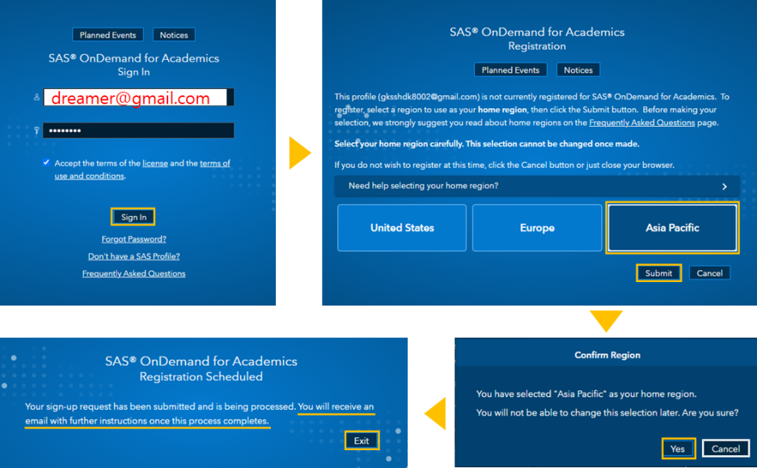
Task: Choose the Asia Pacific region tile
Action: click(672, 228)
